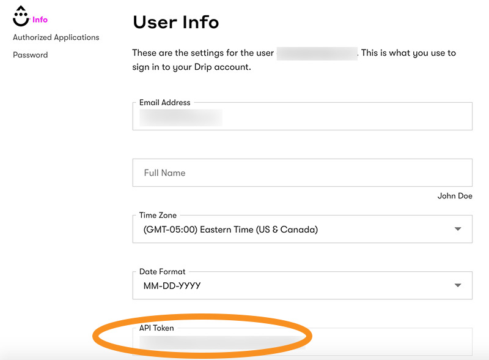
Task: Go to Password settings in sidebar
Action: pyautogui.click(x=30, y=55)
